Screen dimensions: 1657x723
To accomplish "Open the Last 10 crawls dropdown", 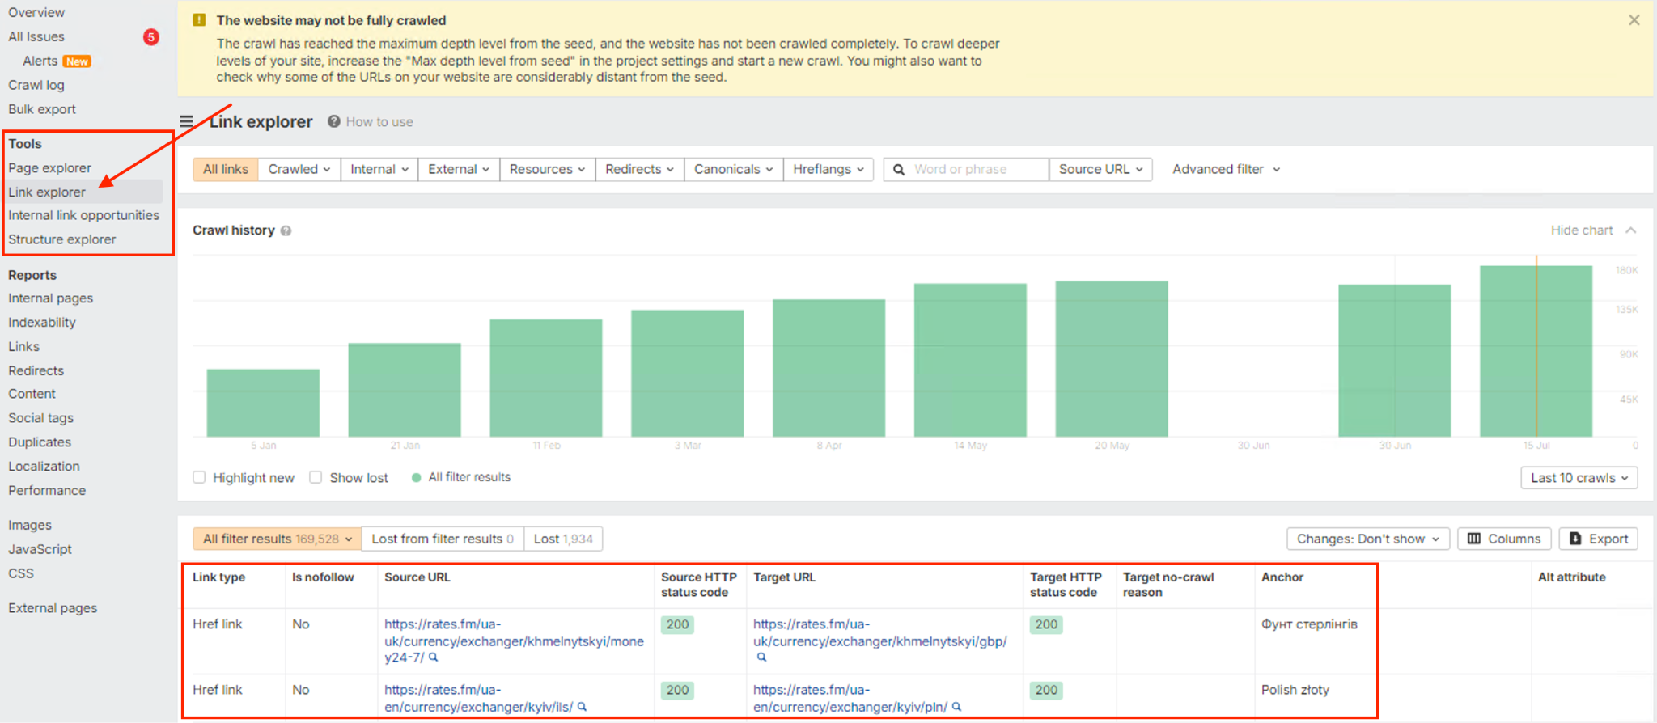I will (1579, 478).
